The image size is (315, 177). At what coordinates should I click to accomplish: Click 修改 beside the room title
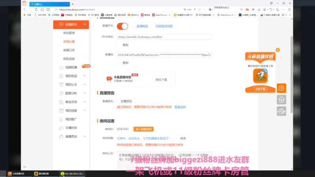(183, 138)
